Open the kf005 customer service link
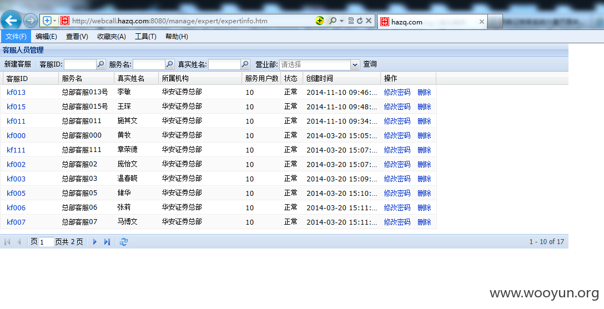Viewport: 604px width, 309px height. (x=16, y=193)
